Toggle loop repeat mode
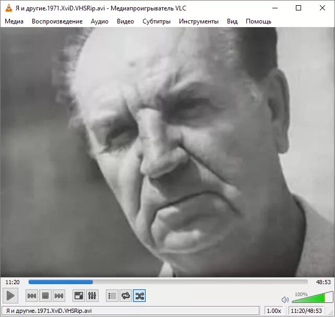Viewport: 335px width, 317px height. click(x=126, y=296)
